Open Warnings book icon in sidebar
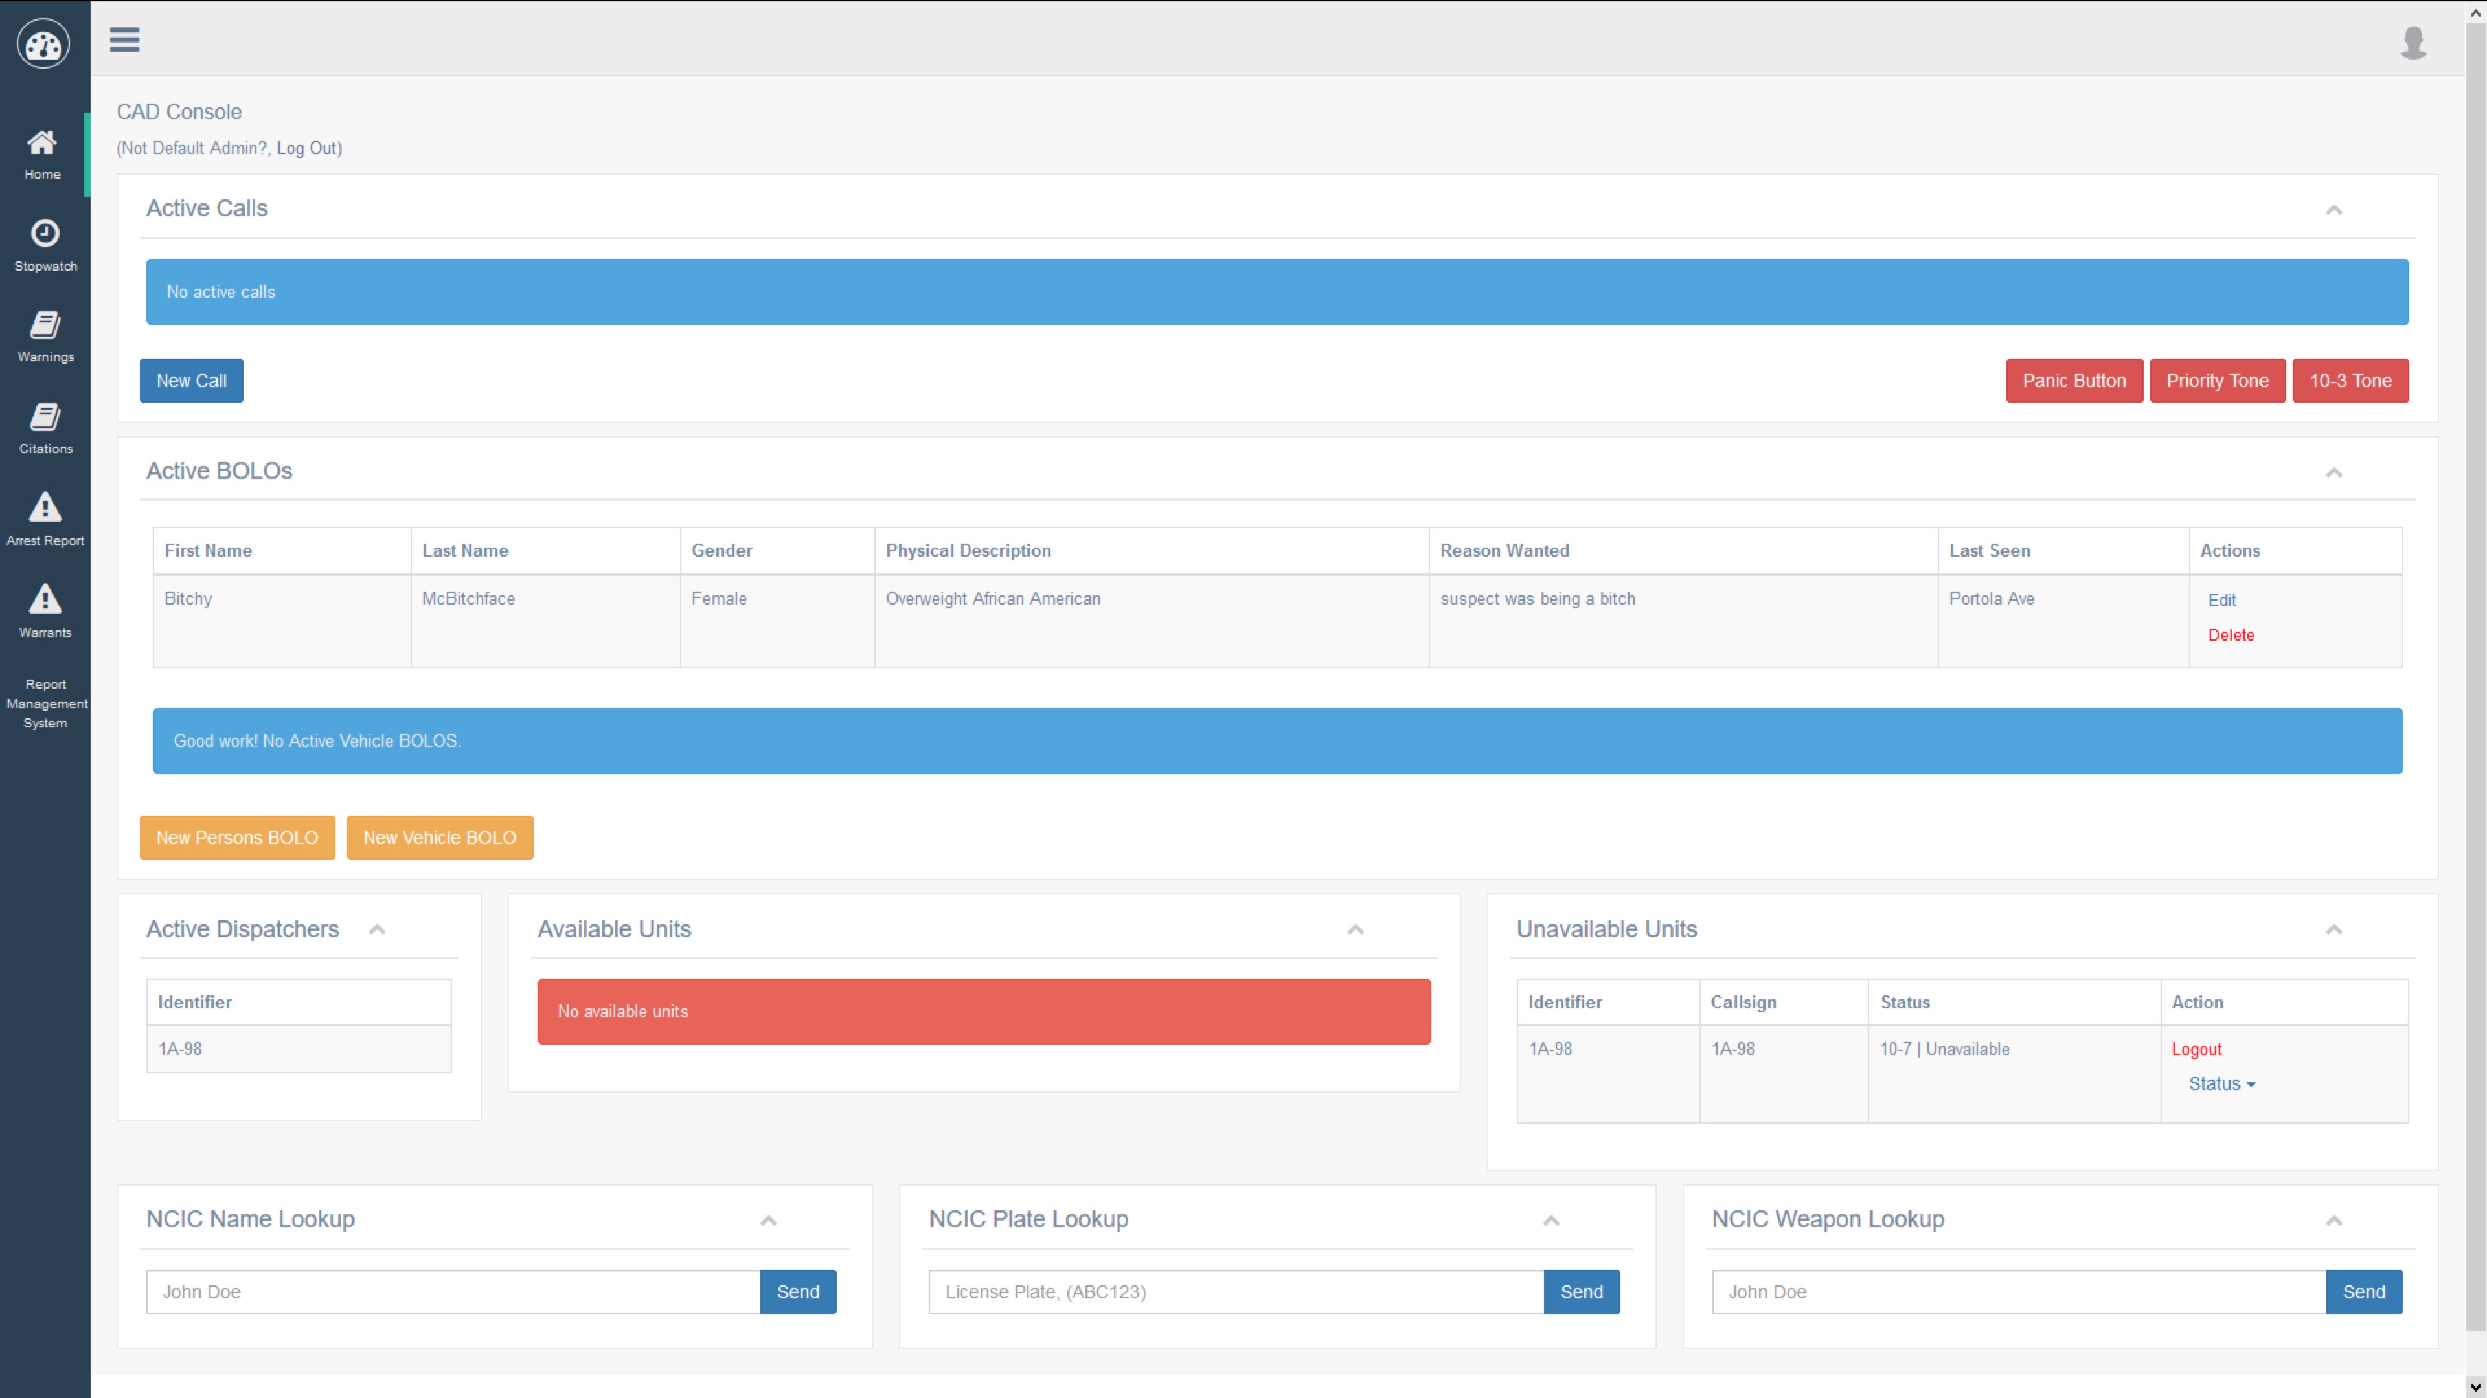The height and width of the screenshot is (1398, 2487). pyautogui.click(x=45, y=325)
